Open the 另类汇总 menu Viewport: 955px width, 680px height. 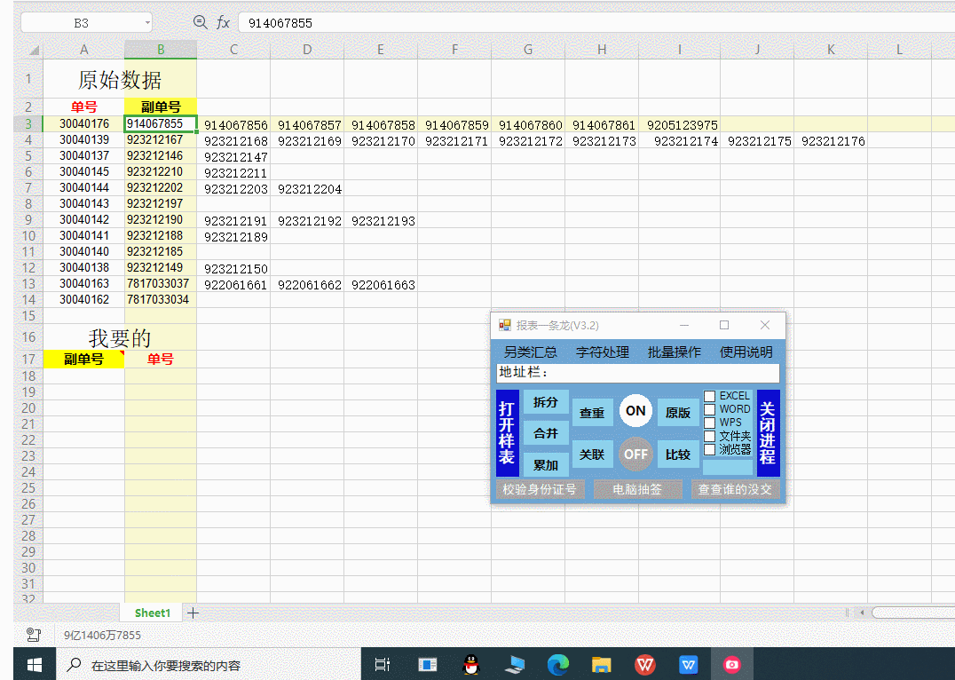click(531, 352)
